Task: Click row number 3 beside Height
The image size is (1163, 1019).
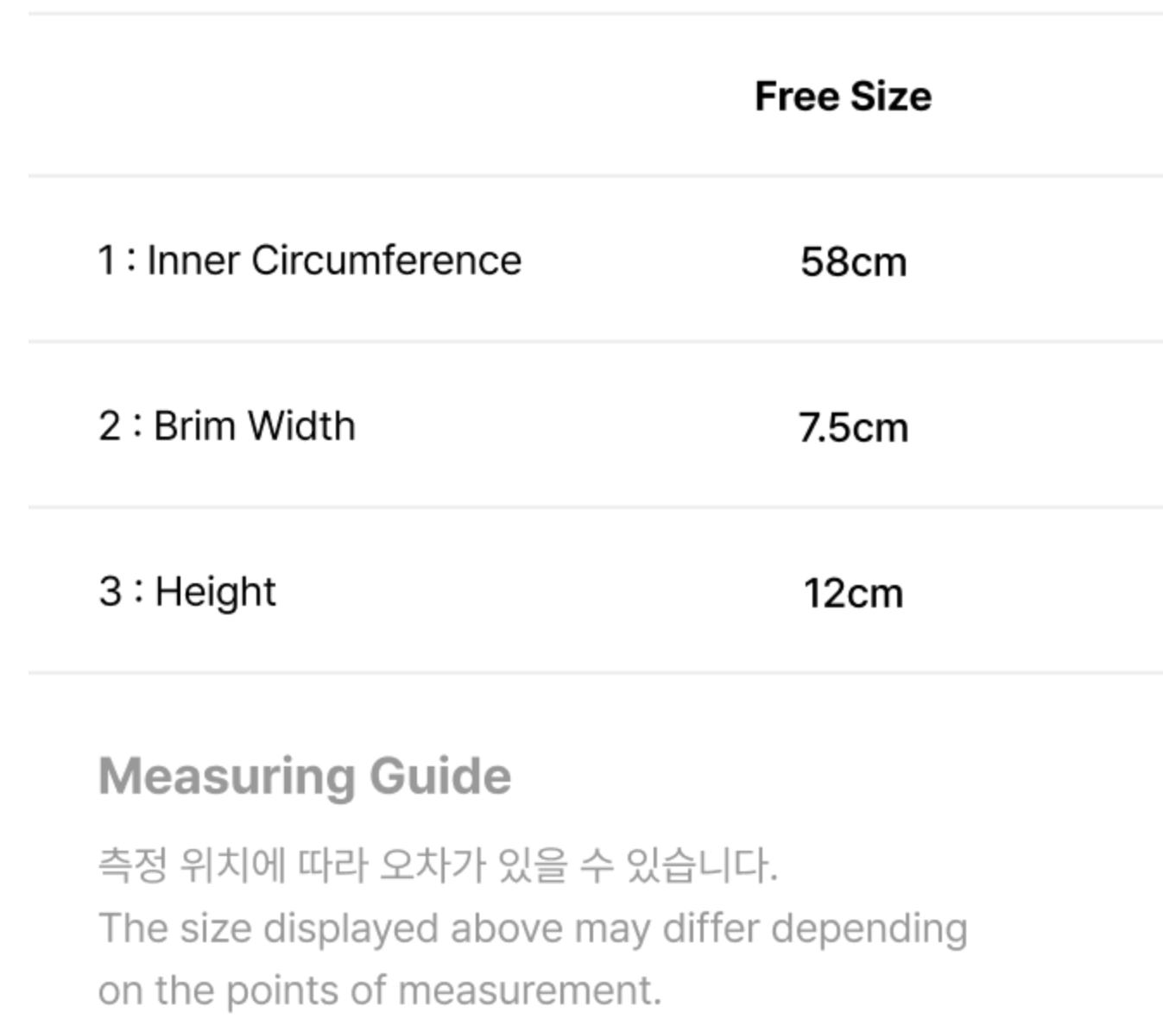Action: [x=110, y=591]
